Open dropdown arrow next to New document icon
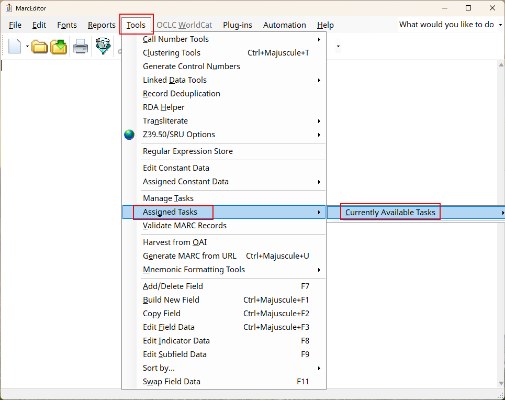The image size is (505, 400). pyautogui.click(x=27, y=47)
